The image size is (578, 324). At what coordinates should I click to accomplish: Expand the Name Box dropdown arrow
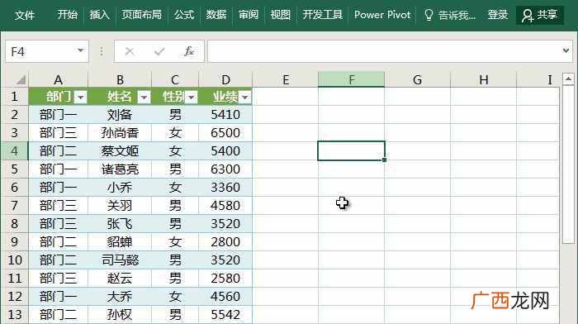(80, 50)
